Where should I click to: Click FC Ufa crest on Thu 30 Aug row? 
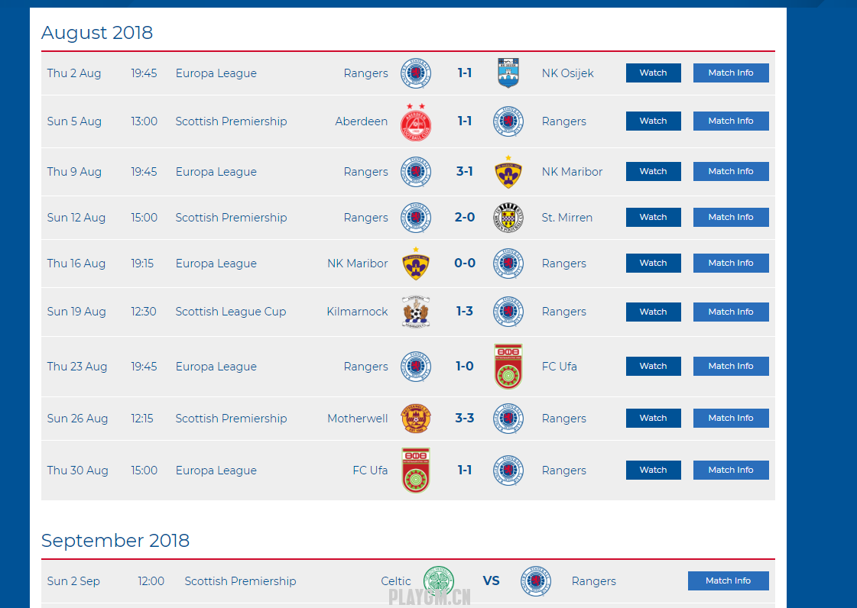416,471
